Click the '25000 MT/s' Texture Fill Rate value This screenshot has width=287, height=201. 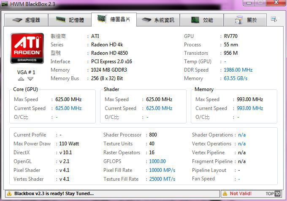[x=162, y=179]
